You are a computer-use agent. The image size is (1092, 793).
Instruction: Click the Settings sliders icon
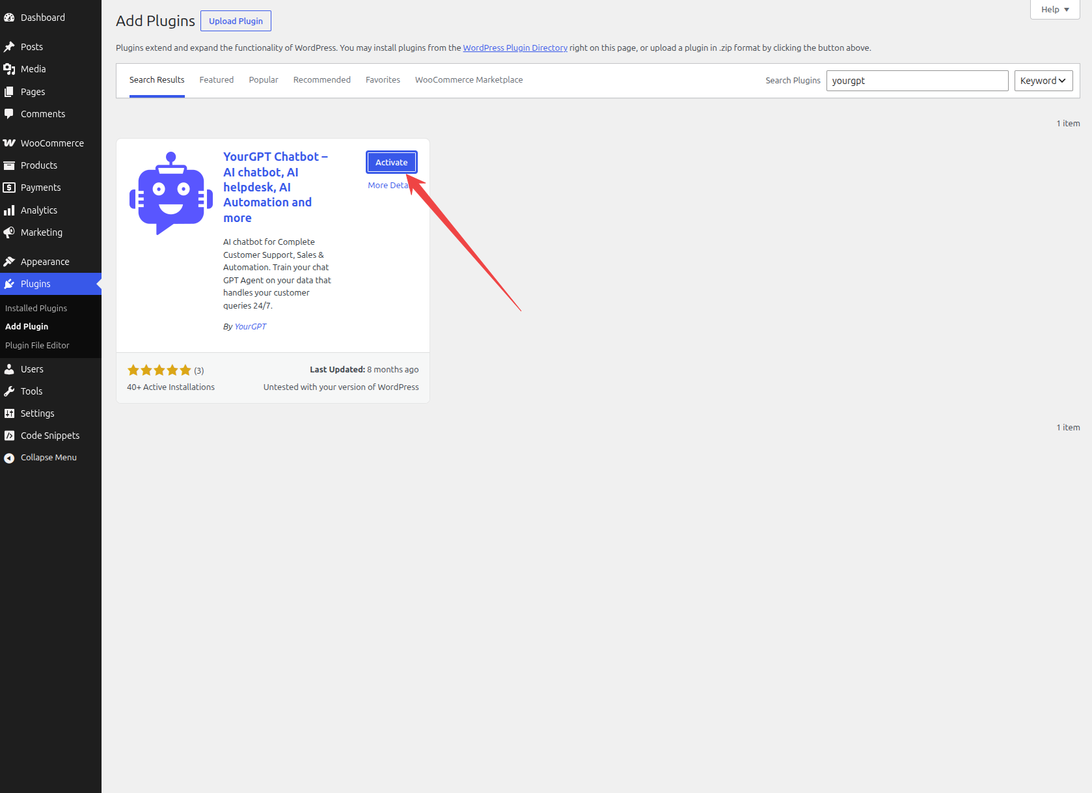(9, 413)
